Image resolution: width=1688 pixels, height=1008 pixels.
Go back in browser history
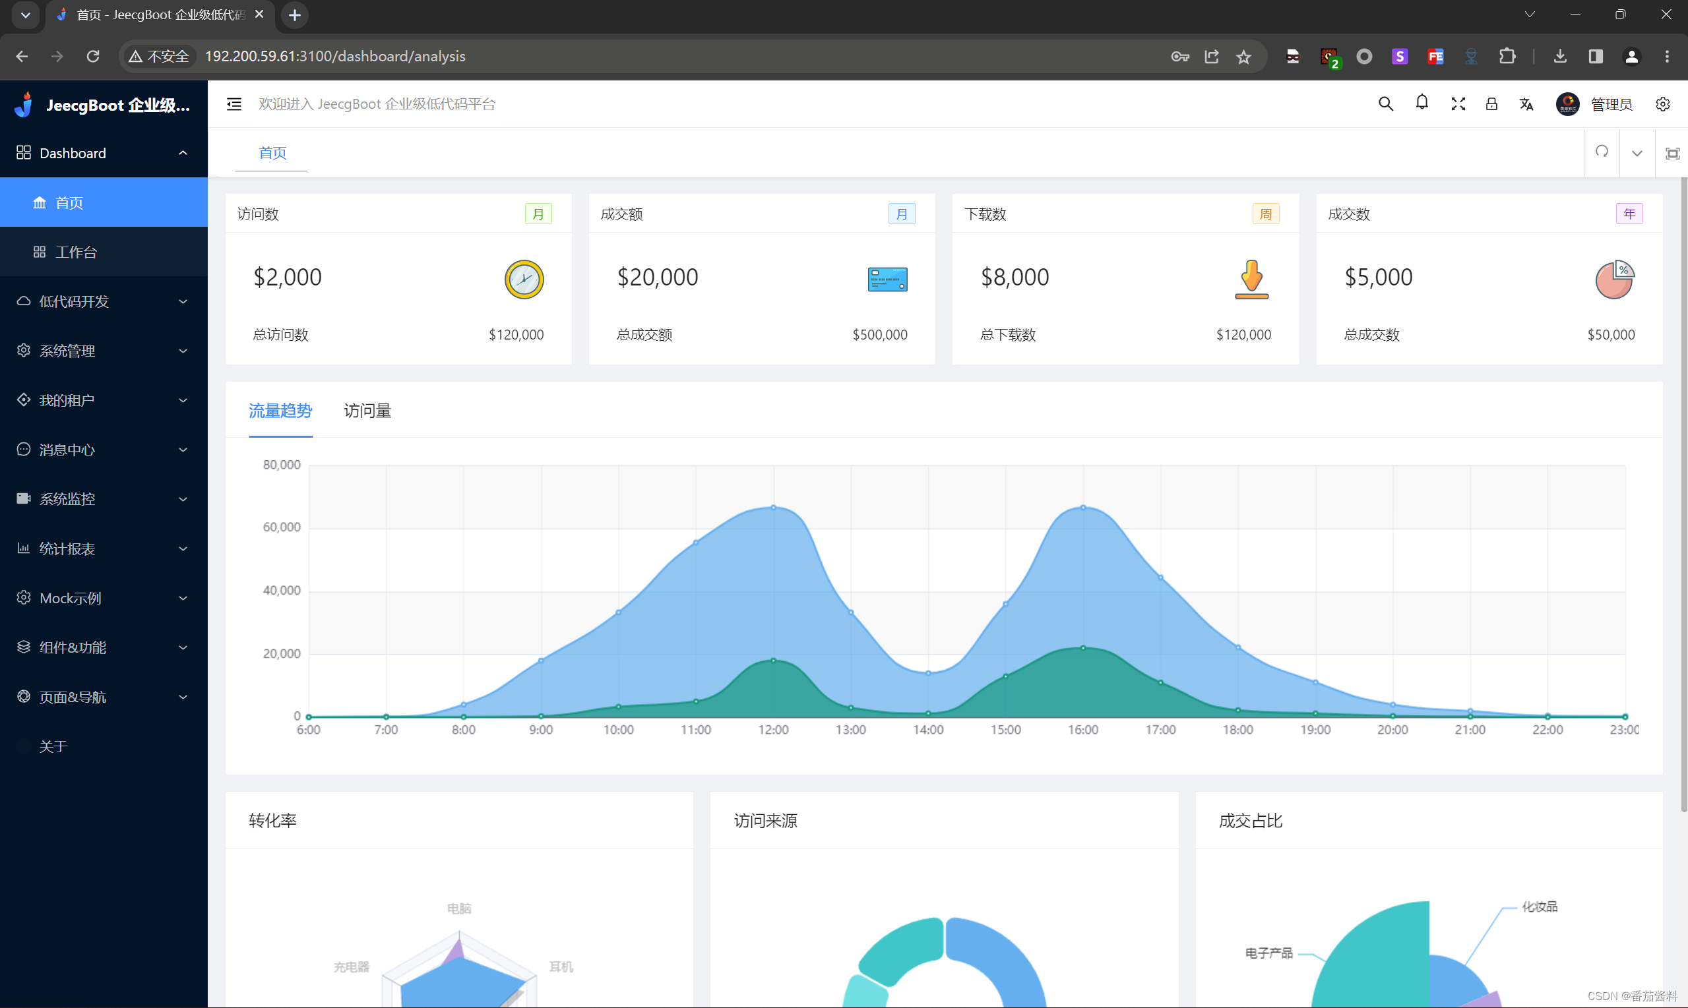[22, 57]
